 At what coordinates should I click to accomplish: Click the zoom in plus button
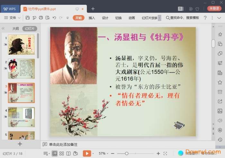pyautogui.click(x=158, y=153)
